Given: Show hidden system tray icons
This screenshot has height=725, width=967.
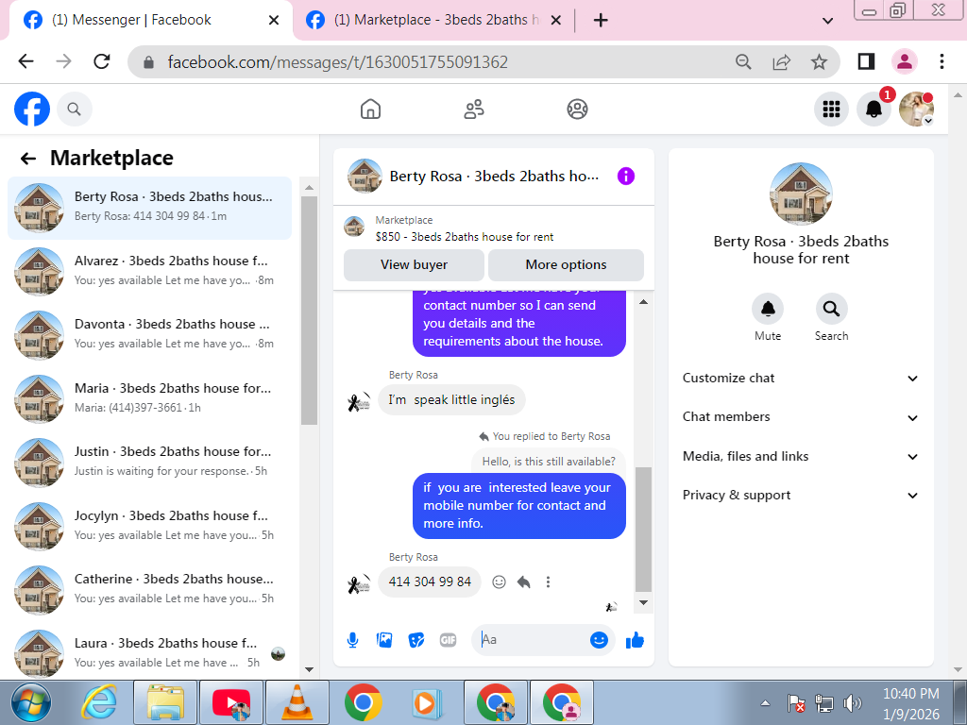Looking at the screenshot, I should pos(765,702).
